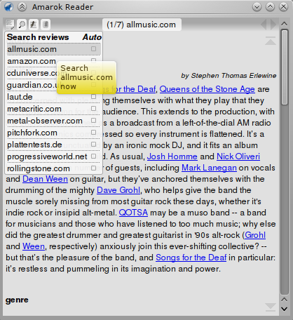The image size is (293, 320).
Task: Click scrollbar down arrow at bottom
Action: [284, 309]
